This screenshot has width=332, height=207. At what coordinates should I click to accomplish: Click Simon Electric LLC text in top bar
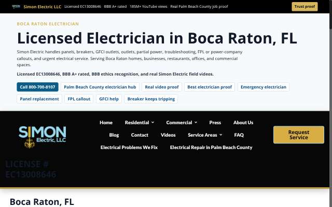tap(43, 7)
